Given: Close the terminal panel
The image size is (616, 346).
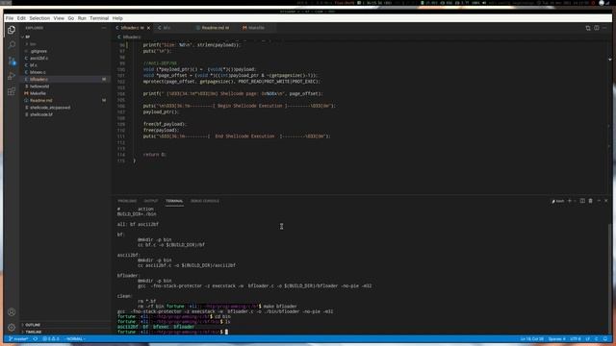Looking at the screenshot, I should (x=606, y=201).
